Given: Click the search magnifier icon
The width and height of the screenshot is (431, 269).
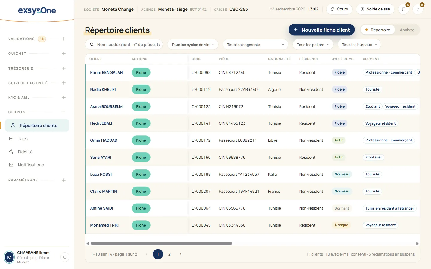Looking at the screenshot, I should point(92,45).
